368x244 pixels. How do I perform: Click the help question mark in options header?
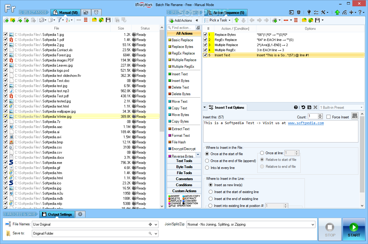(x=296, y=107)
